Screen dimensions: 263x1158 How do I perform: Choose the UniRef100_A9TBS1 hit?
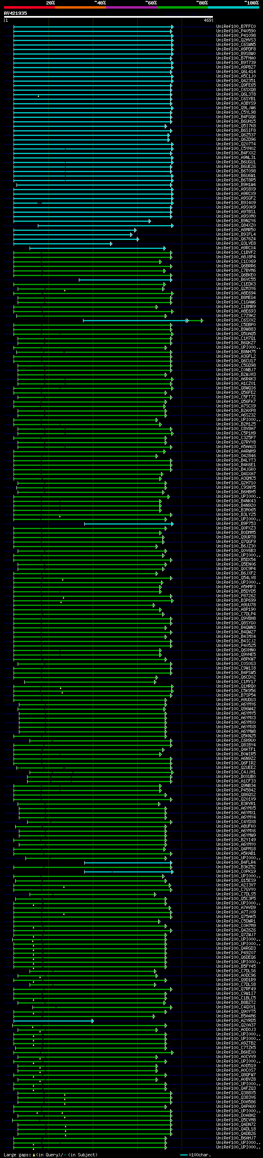point(236,212)
